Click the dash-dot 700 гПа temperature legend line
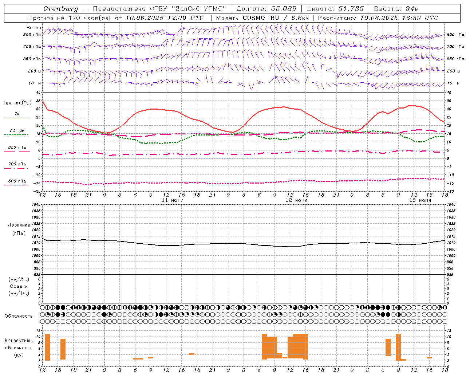This screenshot has height=373, width=466. click(x=16, y=168)
